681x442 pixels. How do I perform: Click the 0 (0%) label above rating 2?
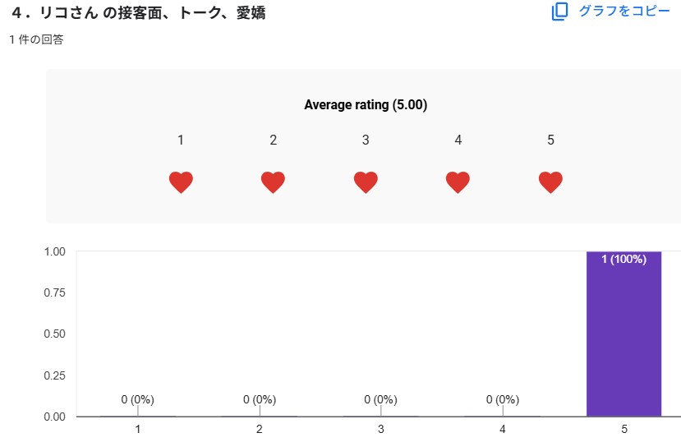[x=259, y=400]
